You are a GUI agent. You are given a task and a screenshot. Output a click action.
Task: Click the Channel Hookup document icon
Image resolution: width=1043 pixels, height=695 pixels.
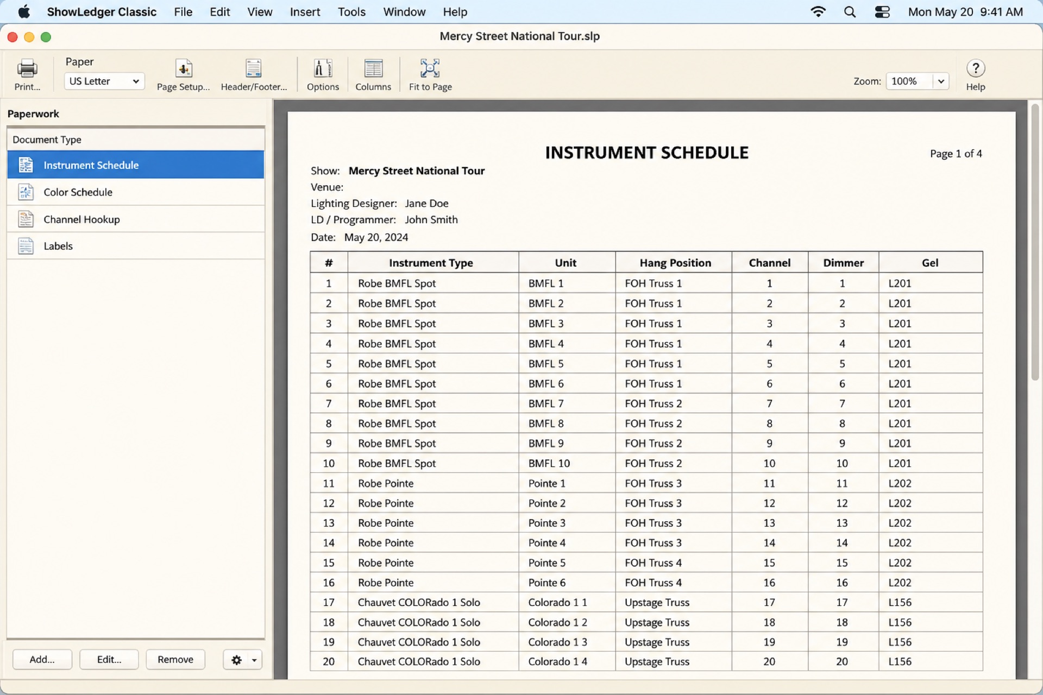26,219
